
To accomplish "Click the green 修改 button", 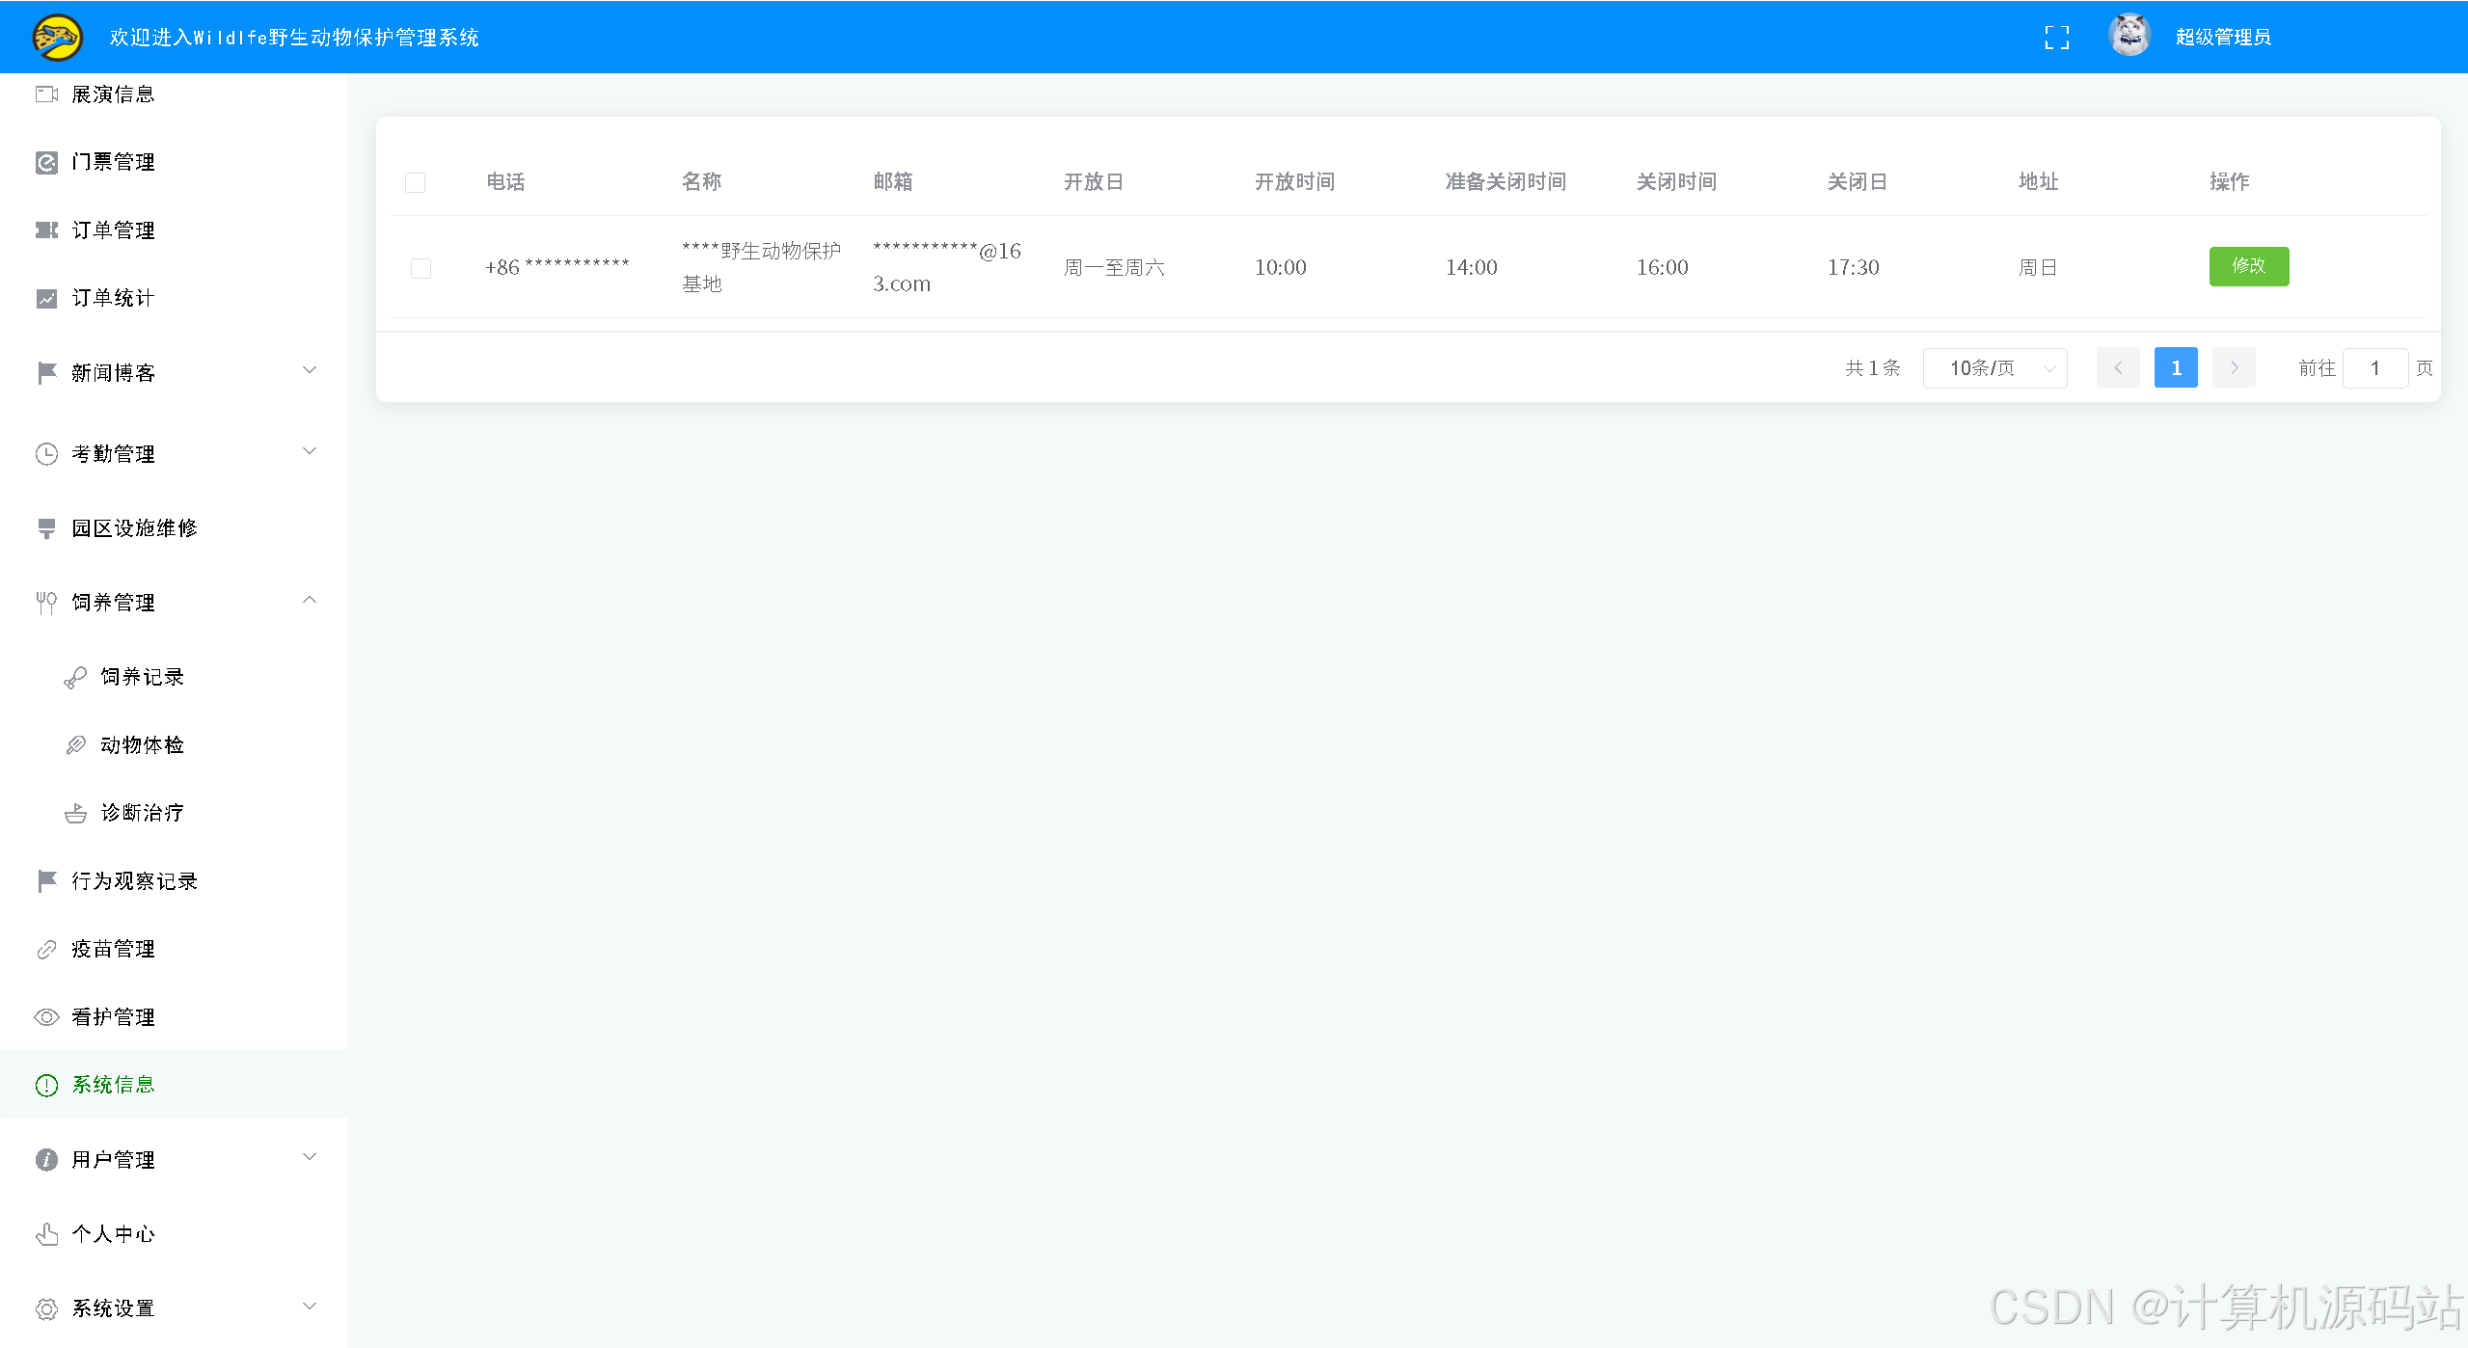I will coord(2248,266).
